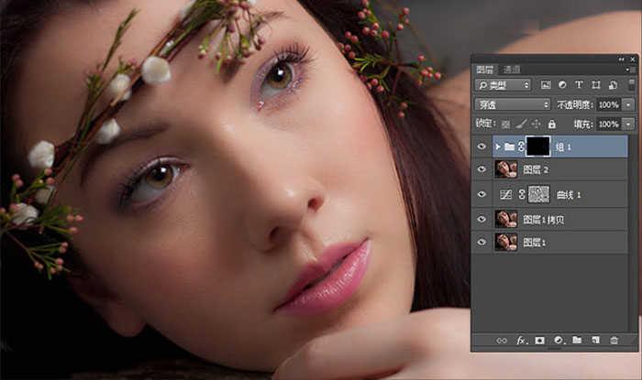The image size is (642, 380).
Task: Expand the 组 1 group triangle
Action: tap(498, 147)
